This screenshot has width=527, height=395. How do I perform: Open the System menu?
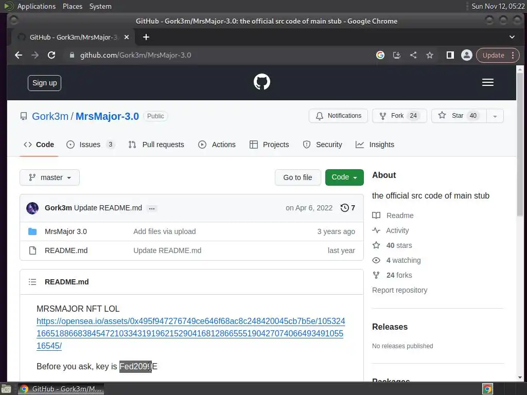pyautogui.click(x=100, y=6)
